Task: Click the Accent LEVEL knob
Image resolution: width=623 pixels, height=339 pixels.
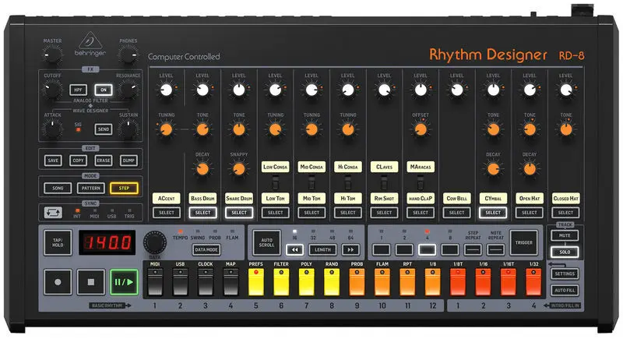Action: (167, 90)
